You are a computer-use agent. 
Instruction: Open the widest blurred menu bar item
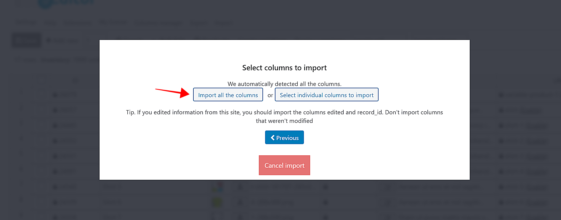pyautogui.click(x=158, y=23)
